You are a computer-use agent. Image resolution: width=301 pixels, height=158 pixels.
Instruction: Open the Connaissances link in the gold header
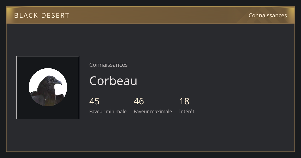[268, 15]
